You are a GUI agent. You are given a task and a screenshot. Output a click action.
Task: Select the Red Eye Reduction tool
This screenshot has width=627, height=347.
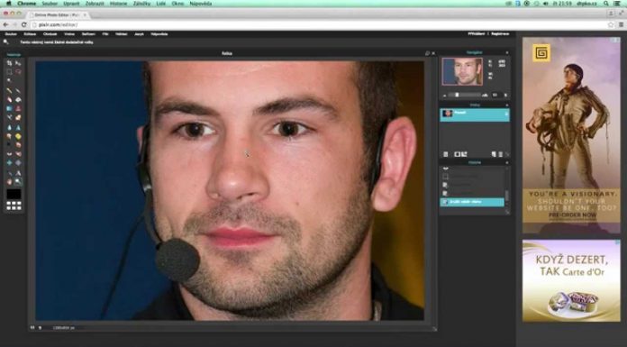click(x=9, y=154)
